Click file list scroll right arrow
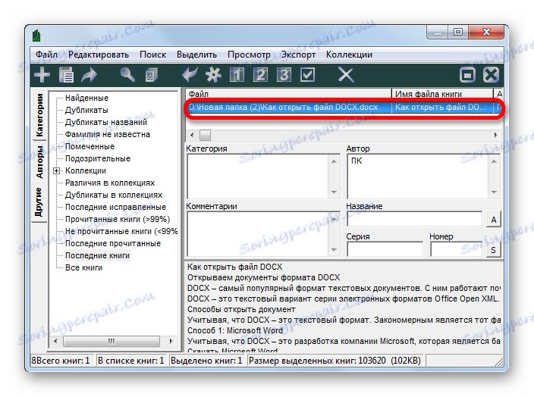Viewport: 534px width, 397px height. click(495, 136)
